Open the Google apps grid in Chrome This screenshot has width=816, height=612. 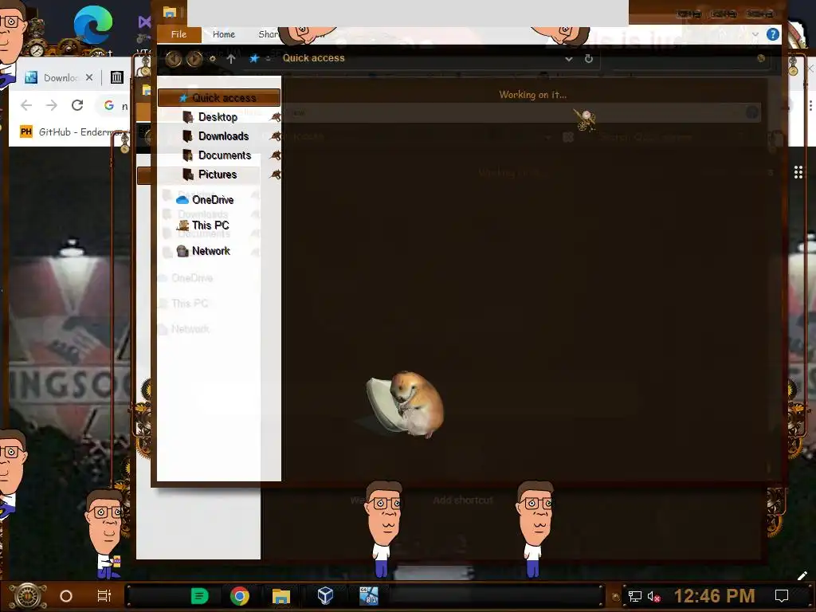pos(798,172)
